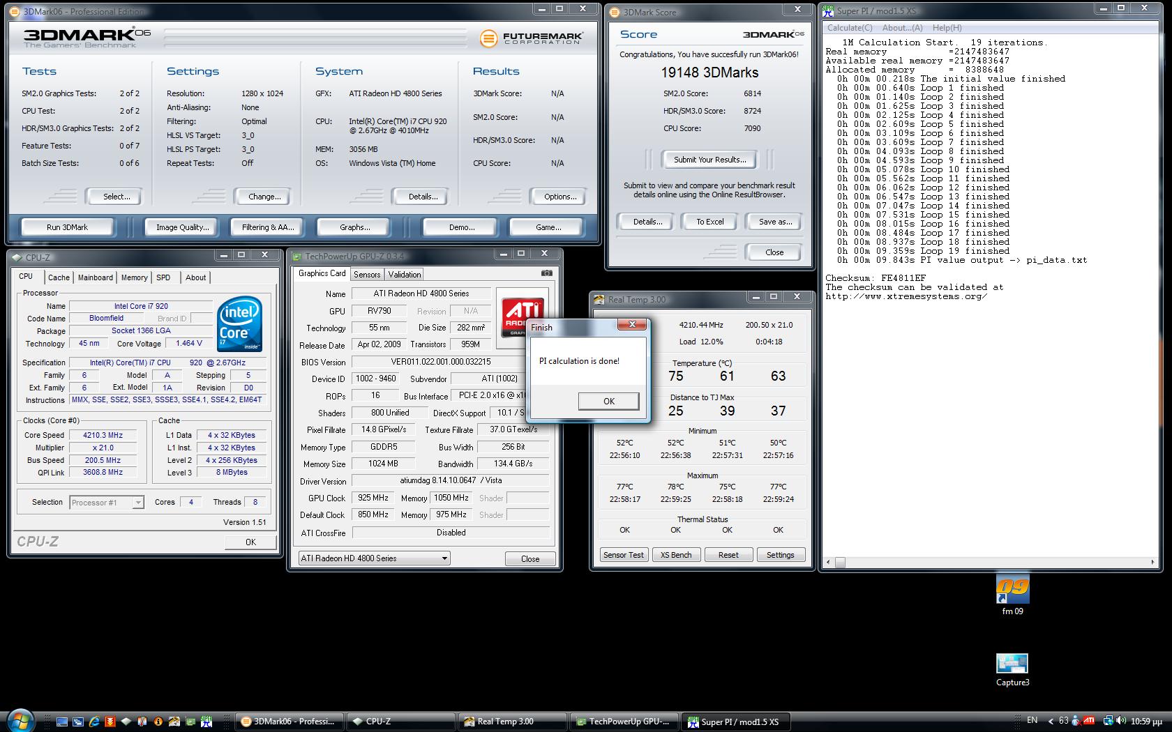Click To Excel button
This screenshot has width=1172, height=732.
(x=709, y=222)
